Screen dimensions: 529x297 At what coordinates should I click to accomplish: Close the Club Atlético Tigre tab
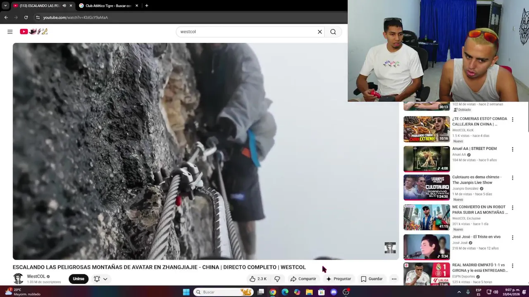click(x=137, y=6)
